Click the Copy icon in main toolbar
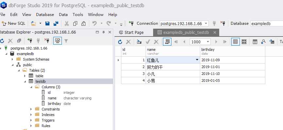283x130 pixels. click(75, 23)
